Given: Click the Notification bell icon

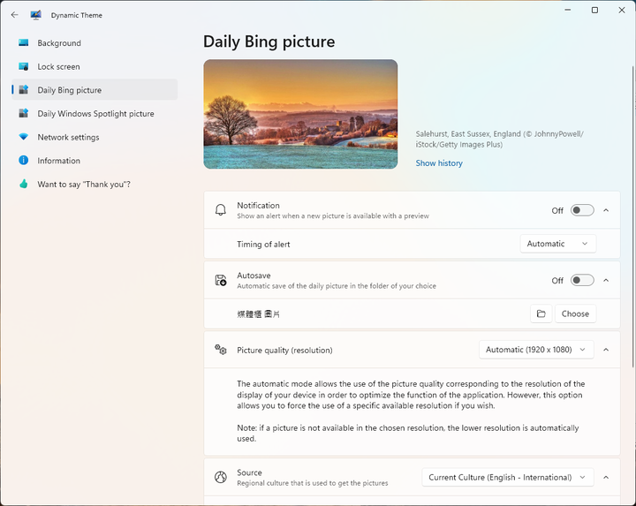Looking at the screenshot, I should tap(221, 210).
